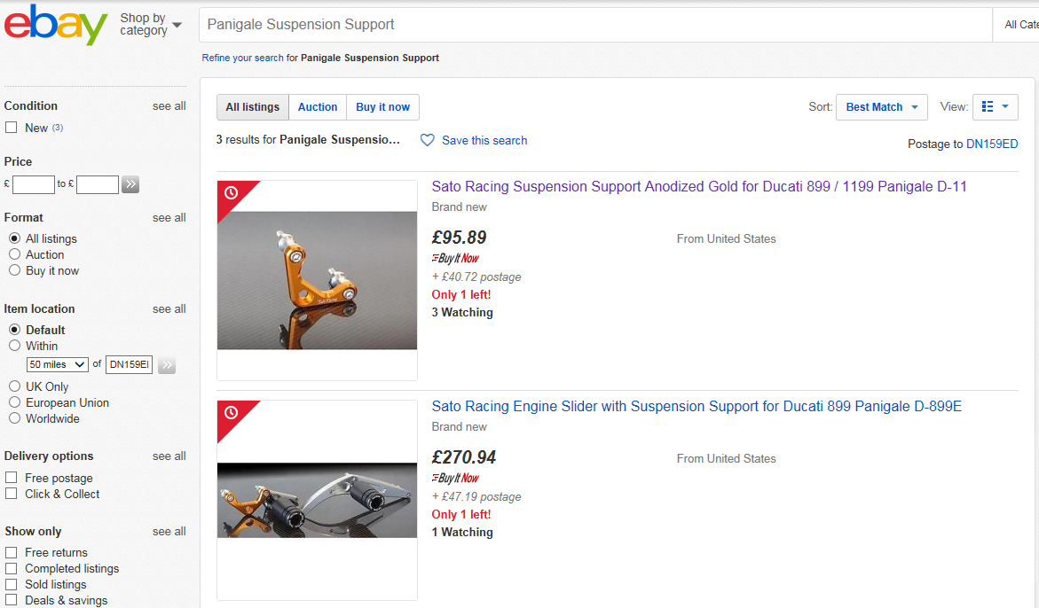1039x608 pixels.
Task: Expand the Shop by category menu
Action: click(x=151, y=25)
